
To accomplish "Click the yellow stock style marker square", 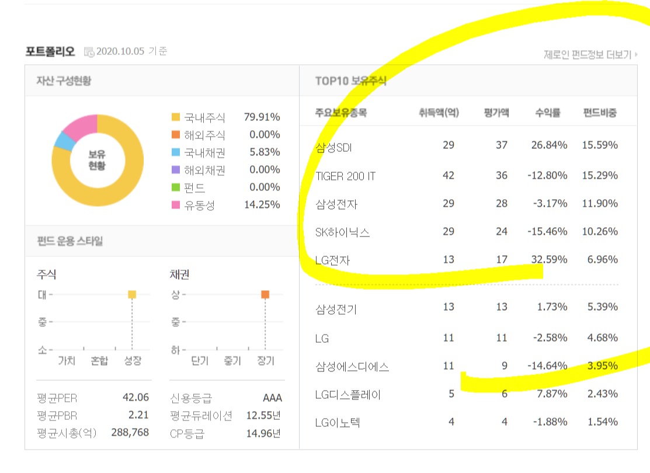I will [x=132, y=295].
